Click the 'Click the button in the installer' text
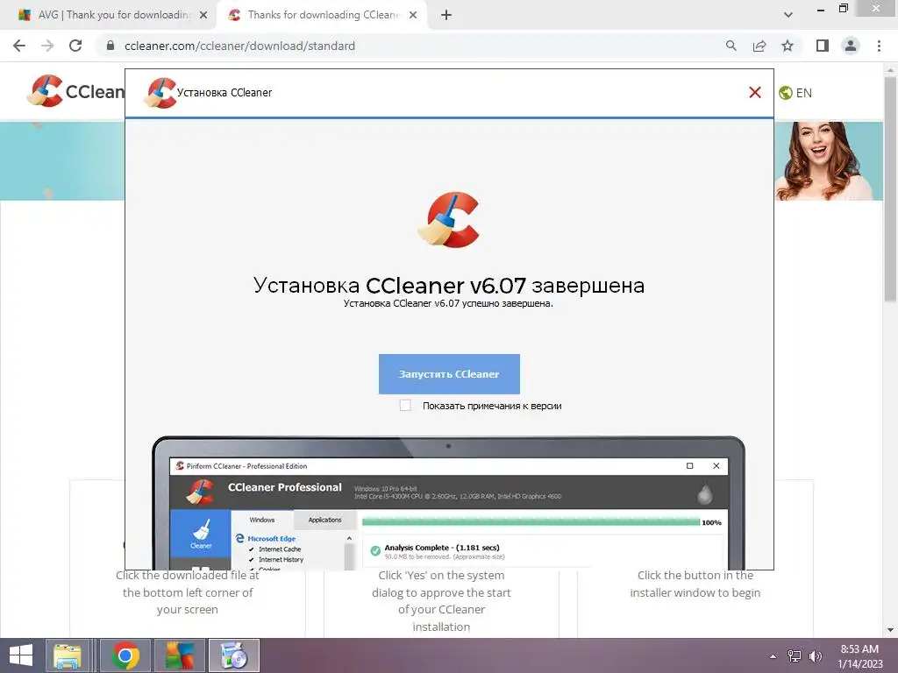 pyautogui.click(x=695, y=584)
